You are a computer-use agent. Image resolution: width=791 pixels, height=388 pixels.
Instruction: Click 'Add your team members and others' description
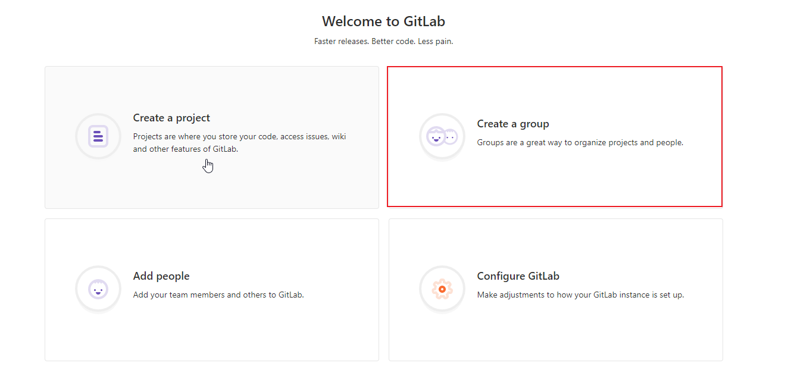tap(218, 295)
